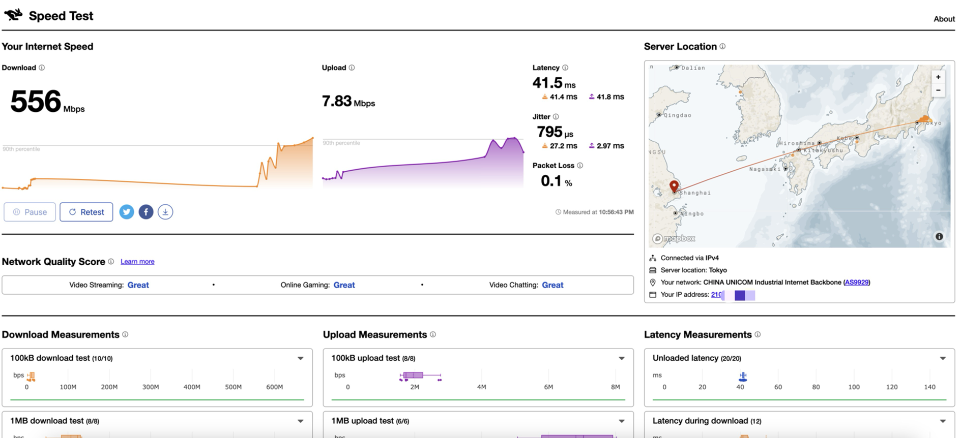Click the Retest button
The image size is (961, 438).
point(86,212)
